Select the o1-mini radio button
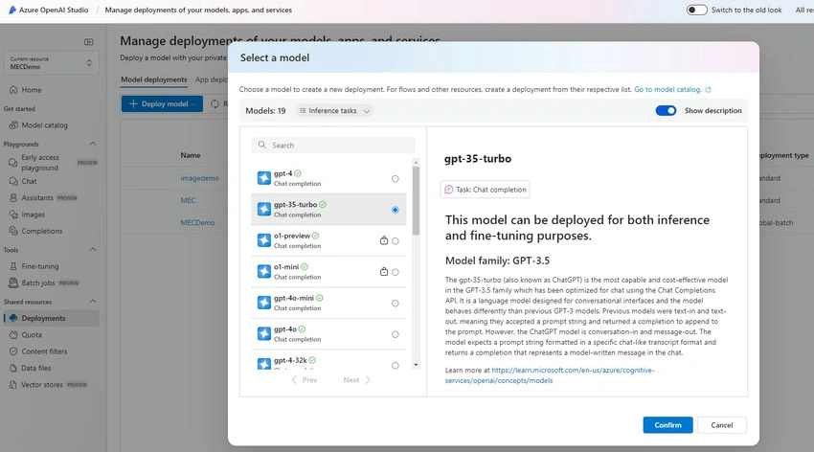The height and width of the screenshot is (452, 814). [396, 272]
